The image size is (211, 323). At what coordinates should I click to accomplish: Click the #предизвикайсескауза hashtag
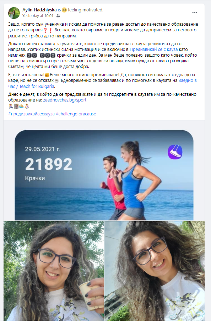point(31,114)
